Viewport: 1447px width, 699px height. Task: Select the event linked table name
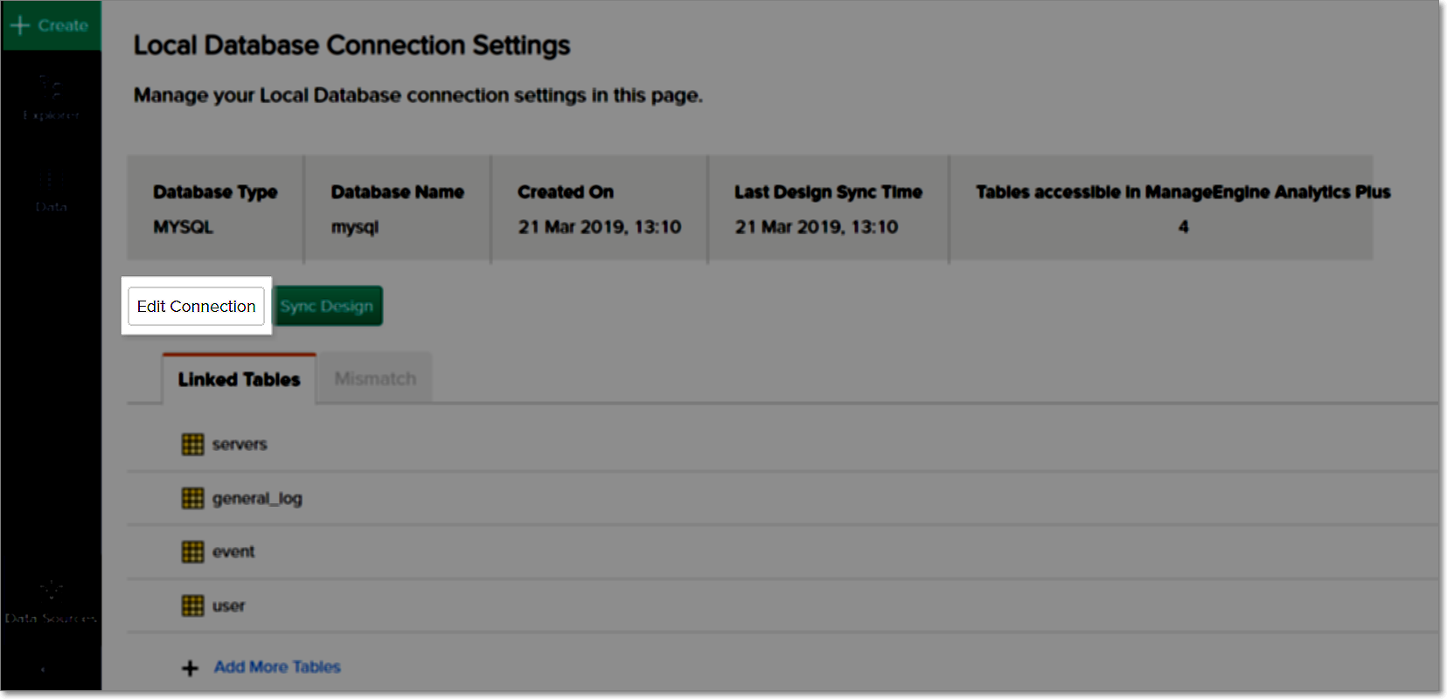(x=233, y=552)
